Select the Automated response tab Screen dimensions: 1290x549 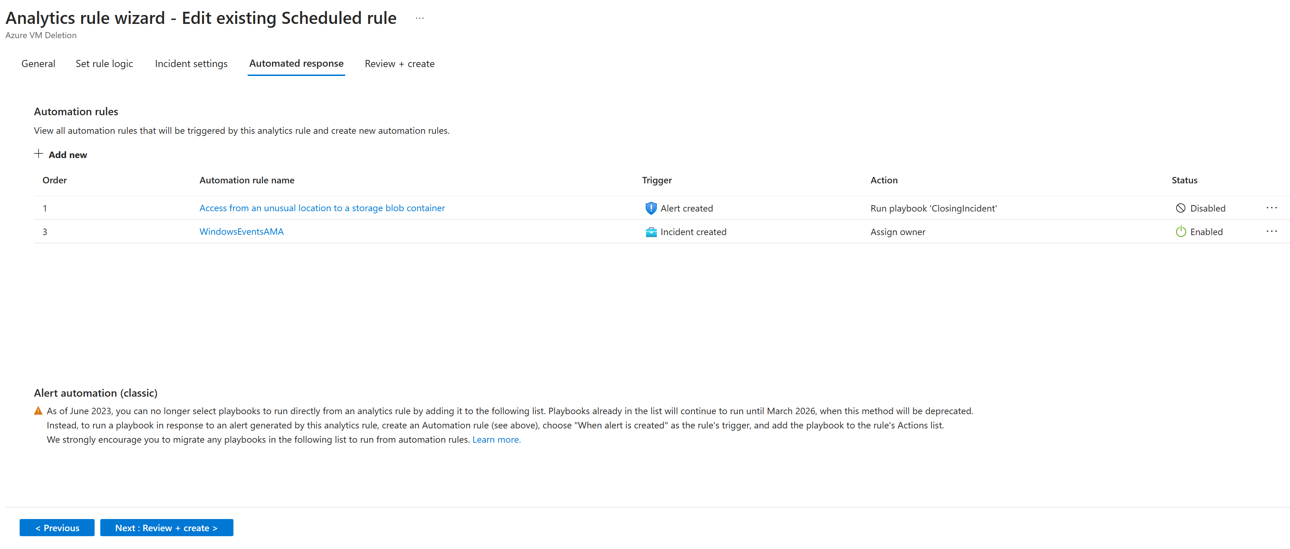296,63
